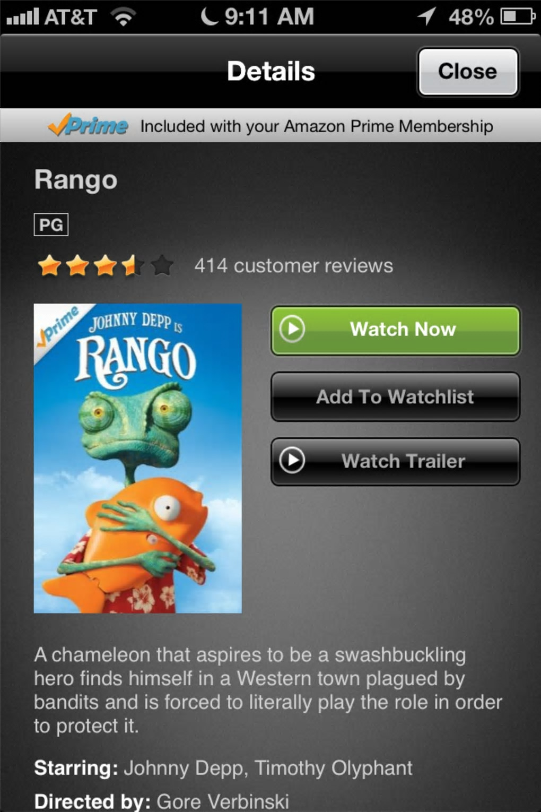
Task: Click the Wi-Fi status icon
Action: (x=123, y=18)
